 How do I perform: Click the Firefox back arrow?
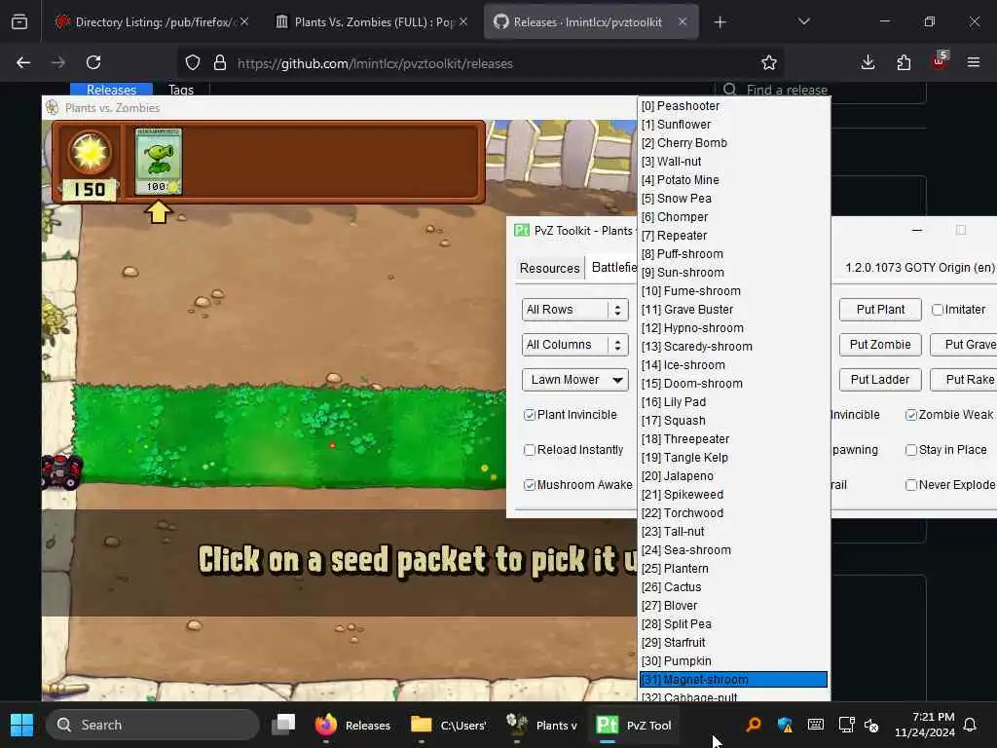coord(23,62)
